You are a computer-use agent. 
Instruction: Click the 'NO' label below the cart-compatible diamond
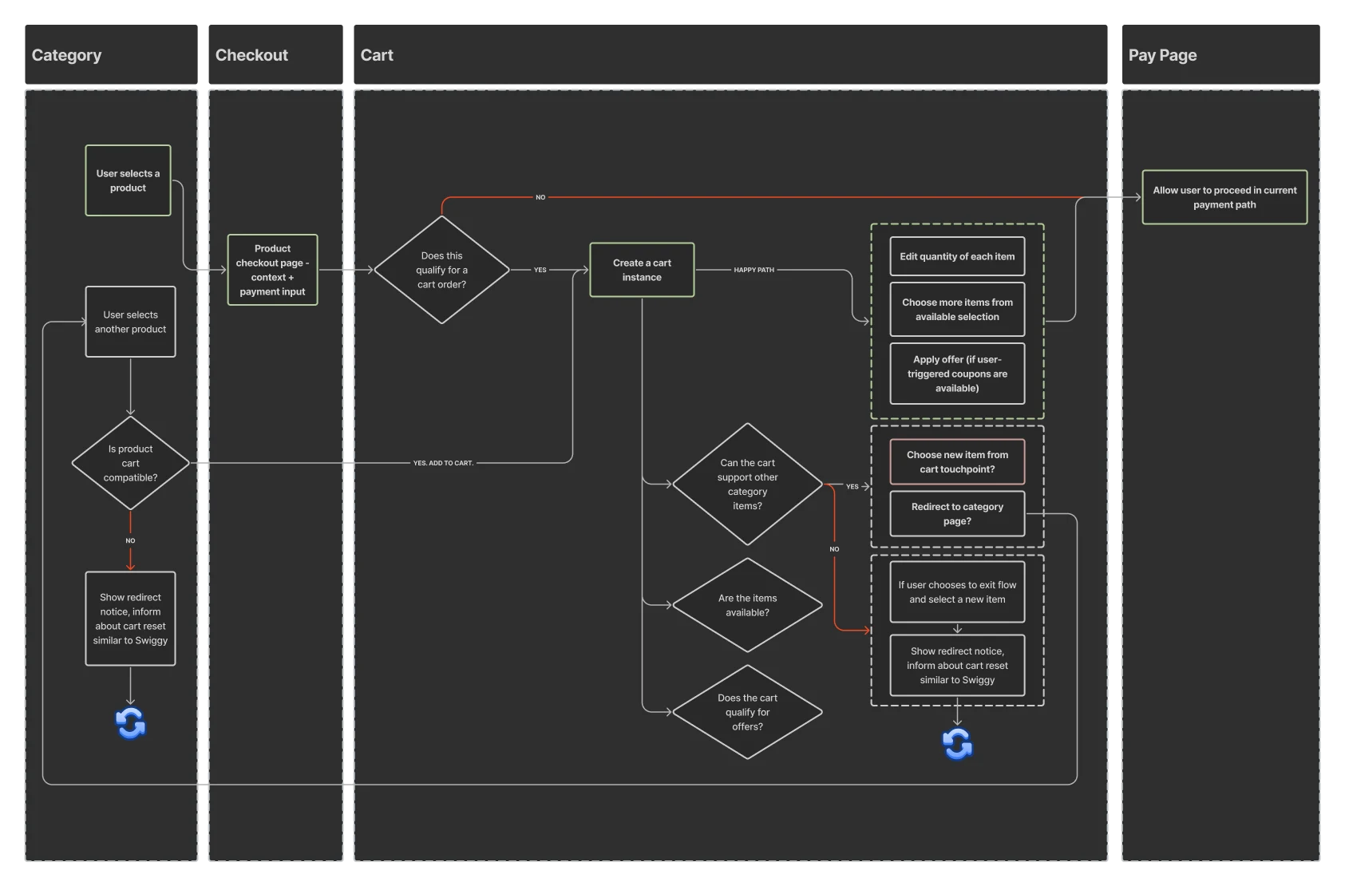(130, 540)
